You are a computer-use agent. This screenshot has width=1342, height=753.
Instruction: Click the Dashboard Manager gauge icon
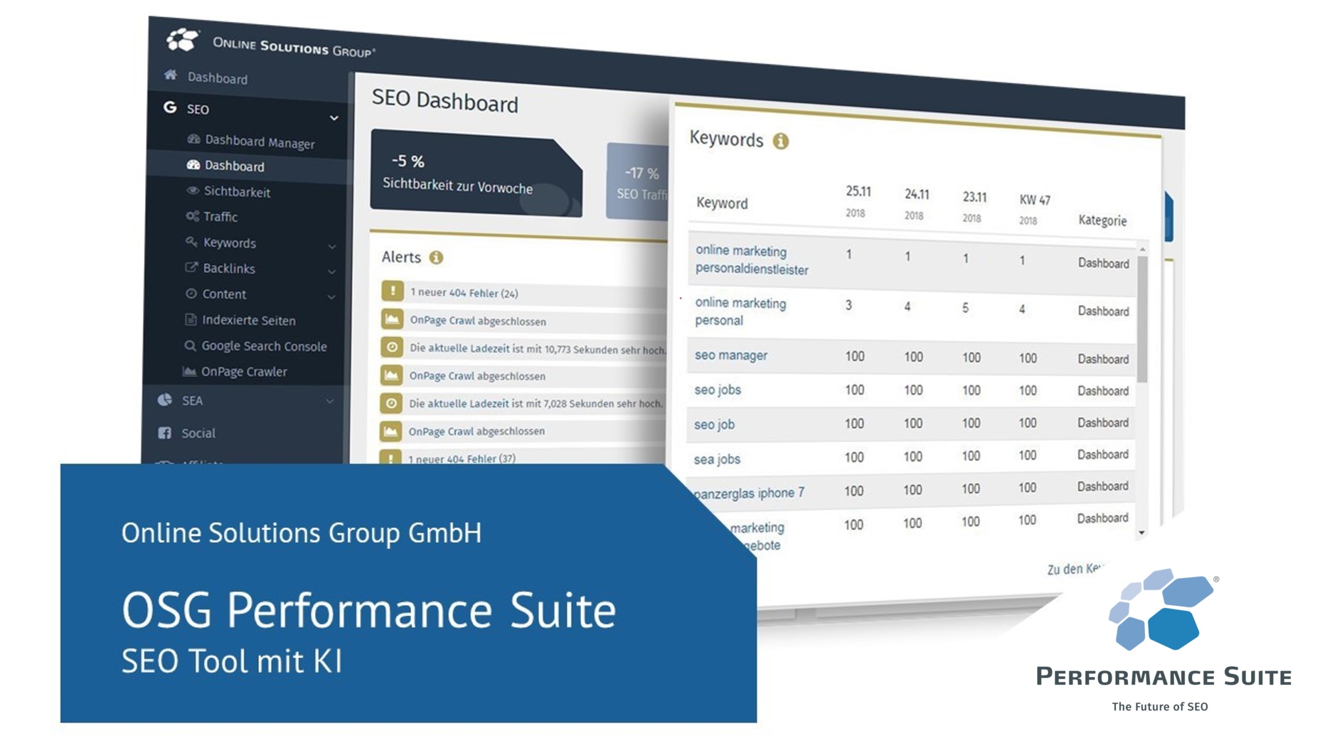tap(194, 139)
